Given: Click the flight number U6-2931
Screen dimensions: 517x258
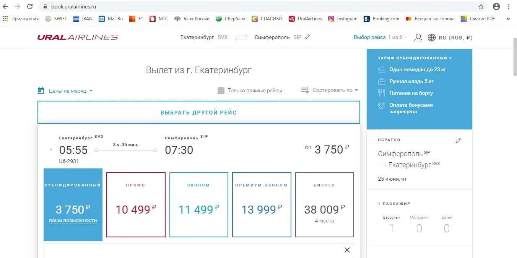Looking at the screenshot, I should click(x=69, y=161).
